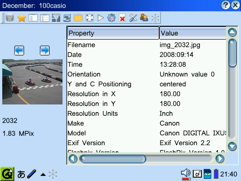
Task: Open the yellow calendar grid view
Action: pyautogui.click(x=78, y=18)
